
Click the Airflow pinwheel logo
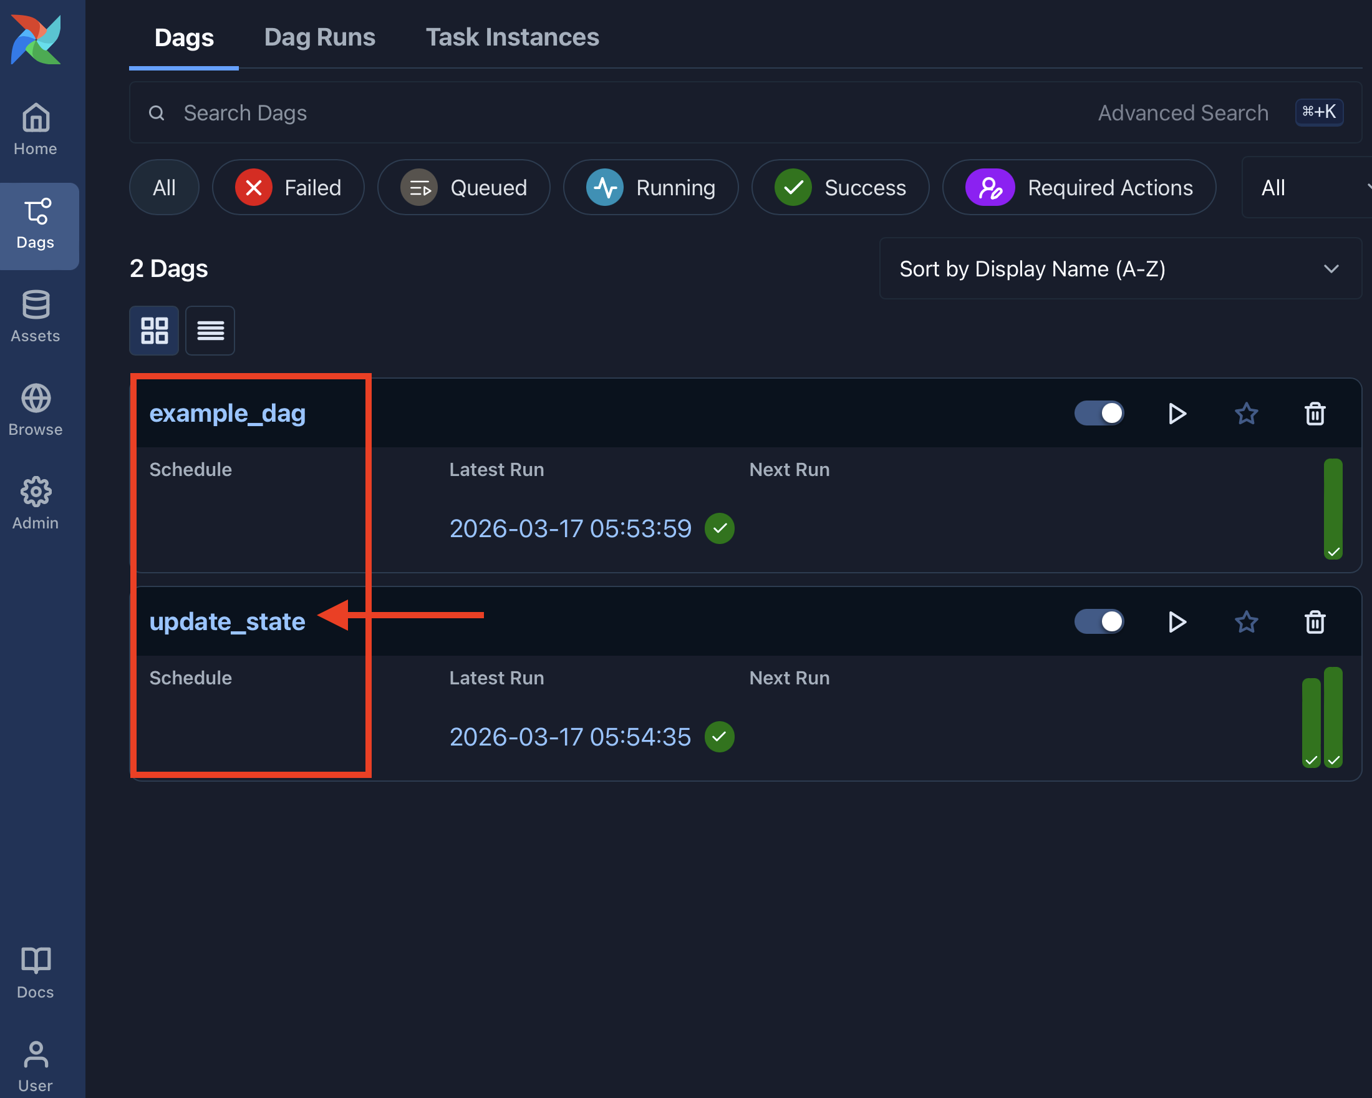[36, 39]
